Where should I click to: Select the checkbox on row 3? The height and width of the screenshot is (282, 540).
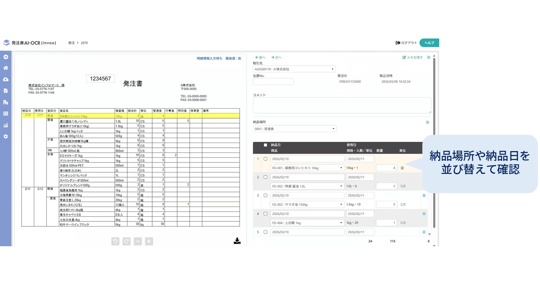pos(265,195)
